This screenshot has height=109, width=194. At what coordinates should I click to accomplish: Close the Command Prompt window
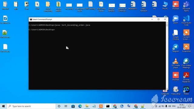coord(165,19)
